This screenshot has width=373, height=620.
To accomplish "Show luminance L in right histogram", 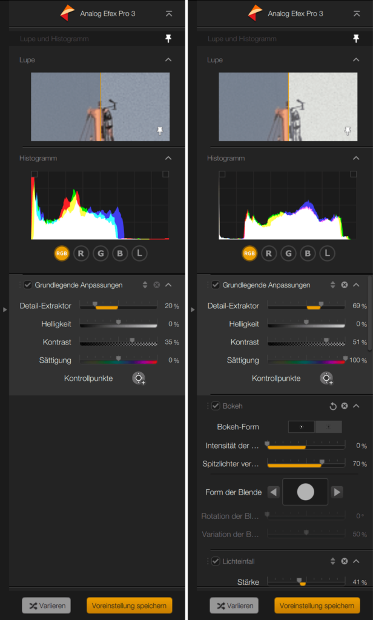I will (328, 254).
